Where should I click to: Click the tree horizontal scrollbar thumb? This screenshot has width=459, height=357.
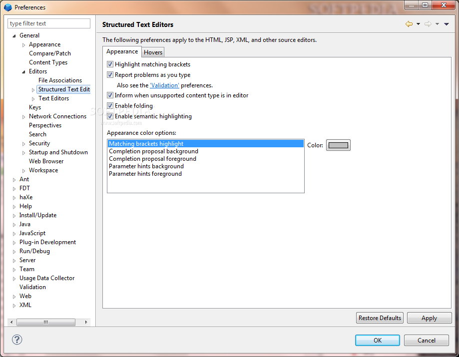[x=46, y=322]
